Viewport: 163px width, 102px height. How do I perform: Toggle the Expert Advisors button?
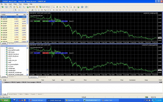point(45,7)
